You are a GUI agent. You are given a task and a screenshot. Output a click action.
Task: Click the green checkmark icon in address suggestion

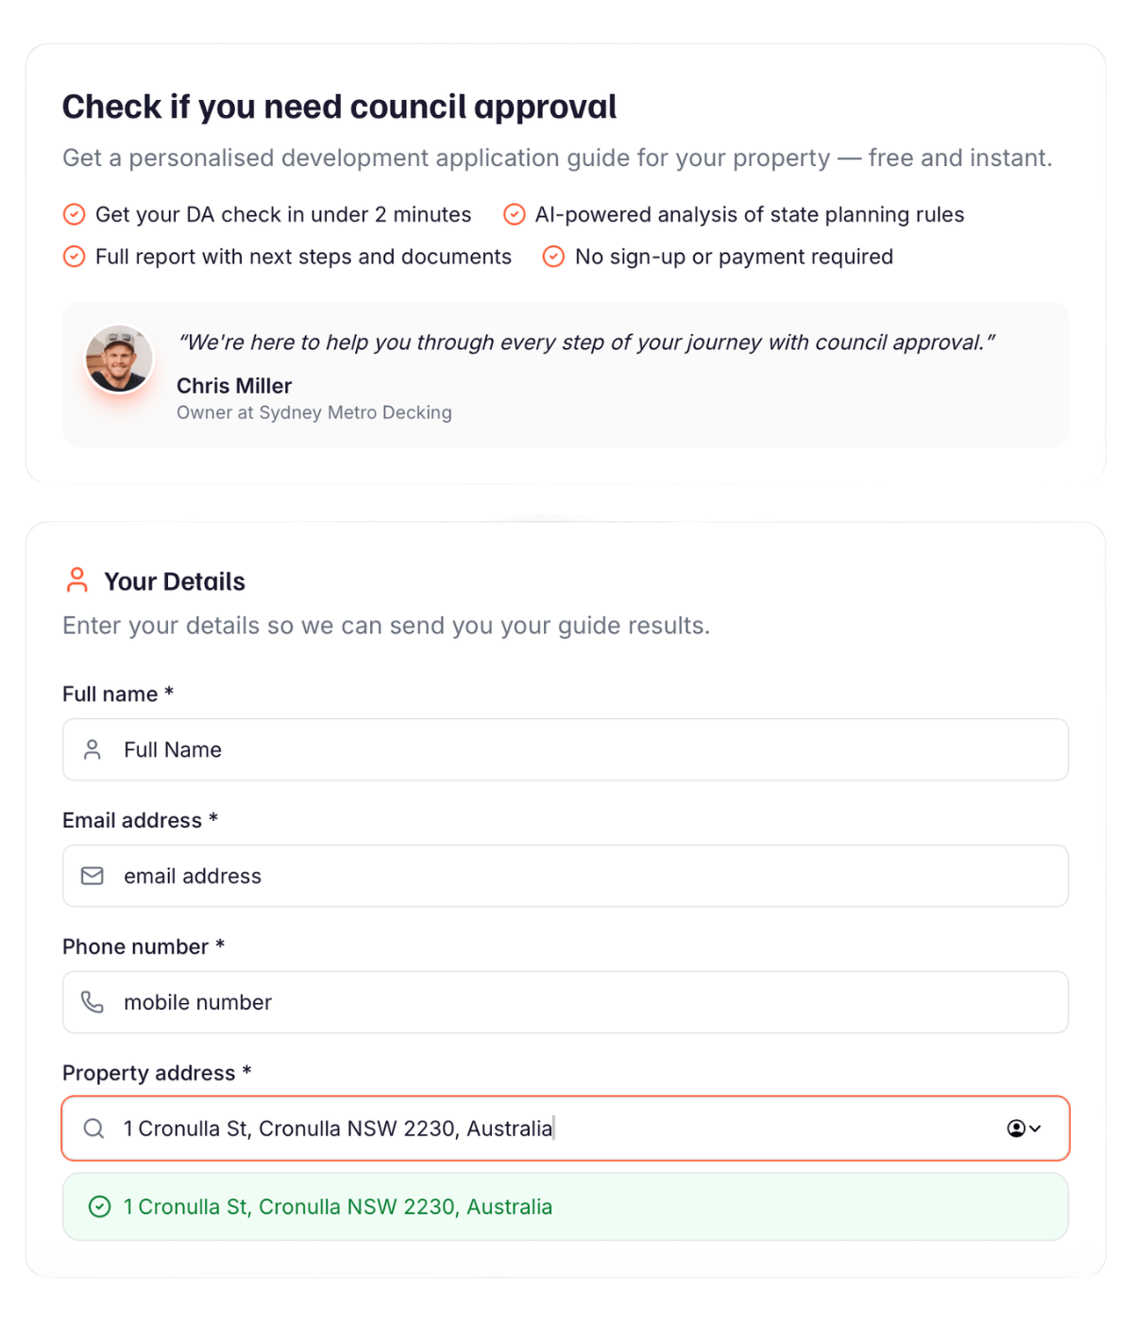[99, 1207]
